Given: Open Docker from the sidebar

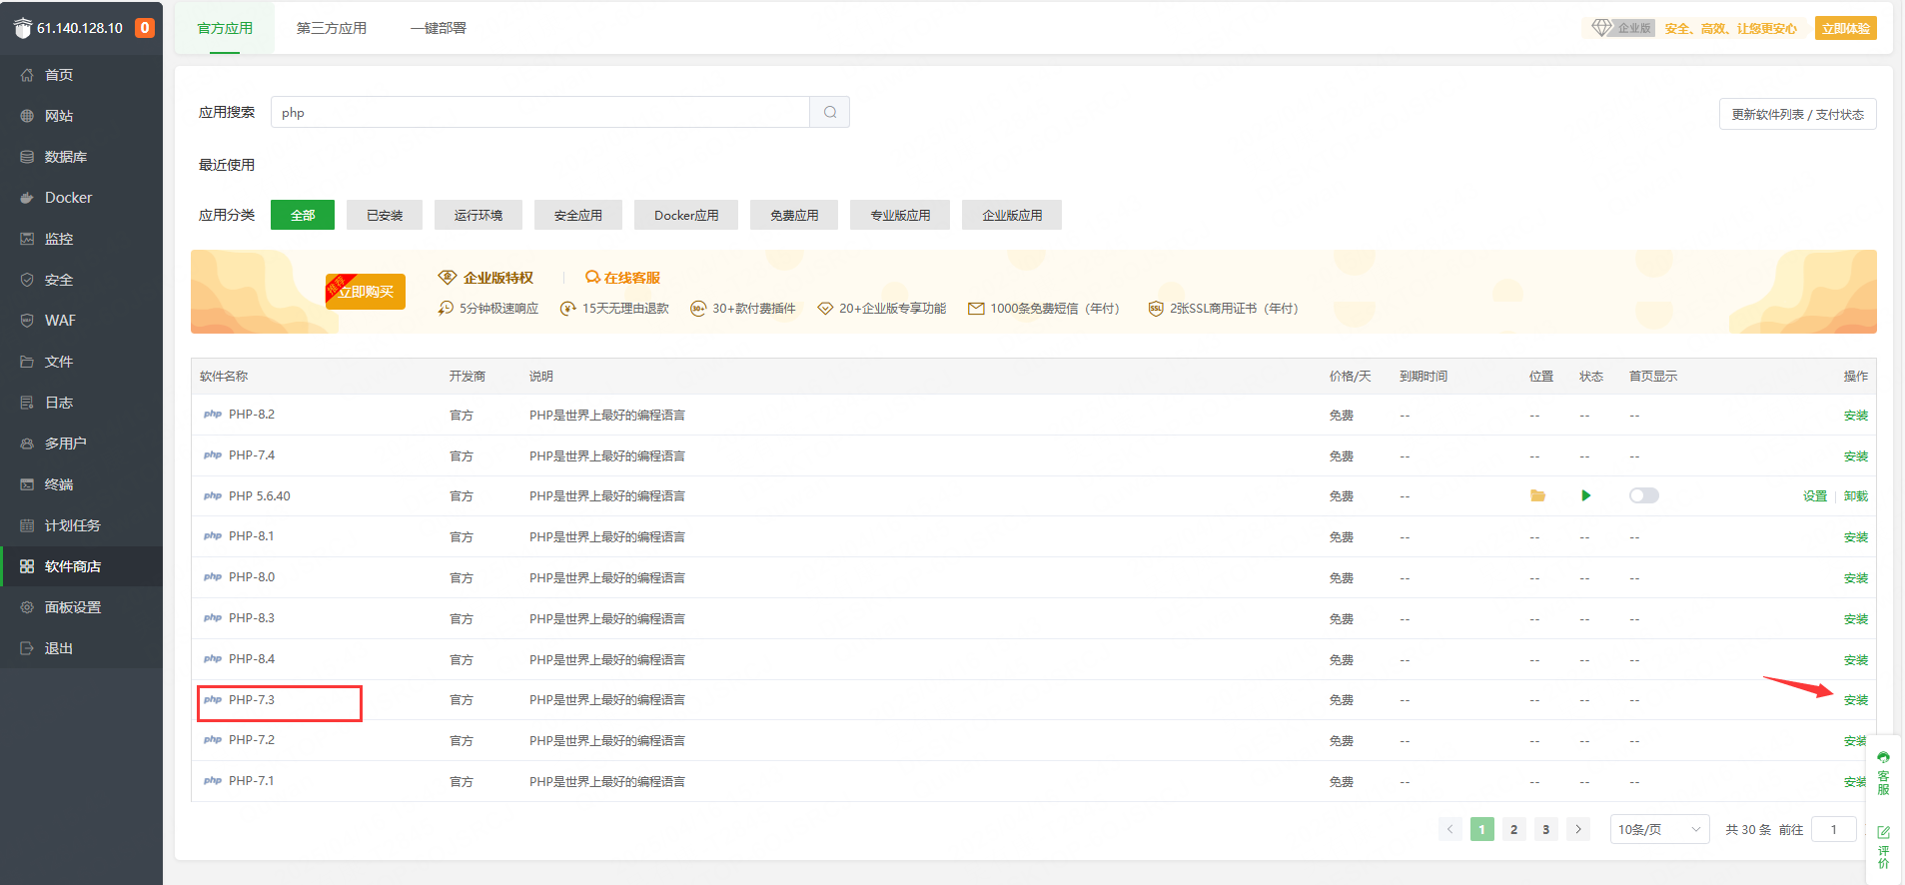Looking at the screenshot, I should coord(68,198).
